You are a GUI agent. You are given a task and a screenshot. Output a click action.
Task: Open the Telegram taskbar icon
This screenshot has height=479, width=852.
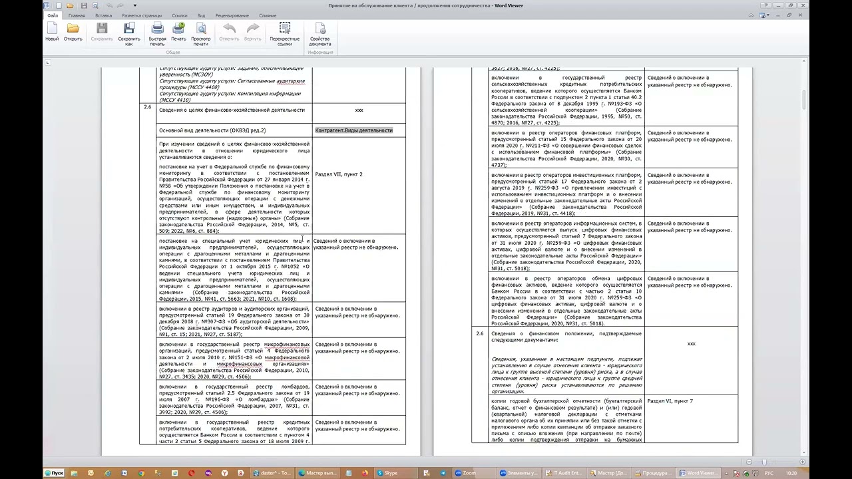pos(443,473)
